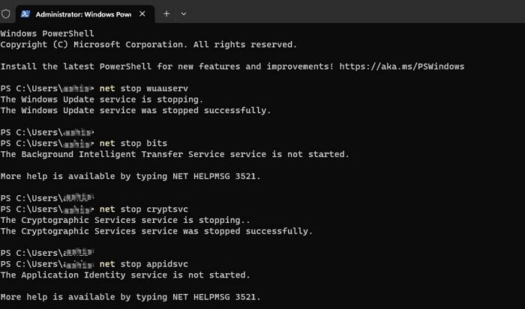Click the Microsoft Corporation copyright line
Screen dimensions: 525x309
(x=148, y=44)
